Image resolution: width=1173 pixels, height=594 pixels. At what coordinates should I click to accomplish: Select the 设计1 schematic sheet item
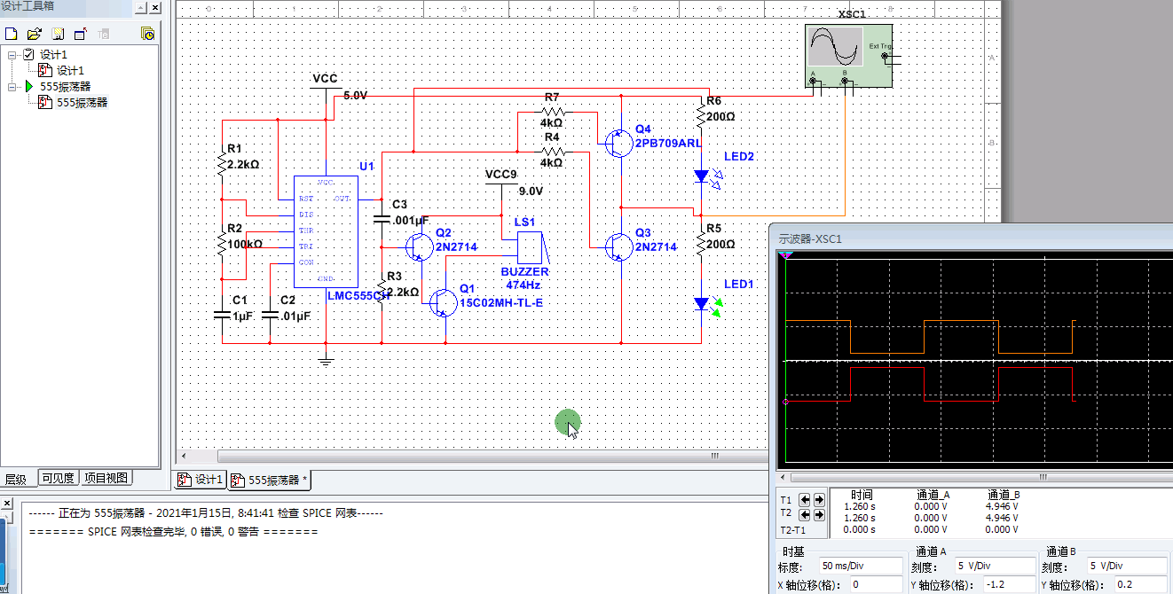(70, 71)
